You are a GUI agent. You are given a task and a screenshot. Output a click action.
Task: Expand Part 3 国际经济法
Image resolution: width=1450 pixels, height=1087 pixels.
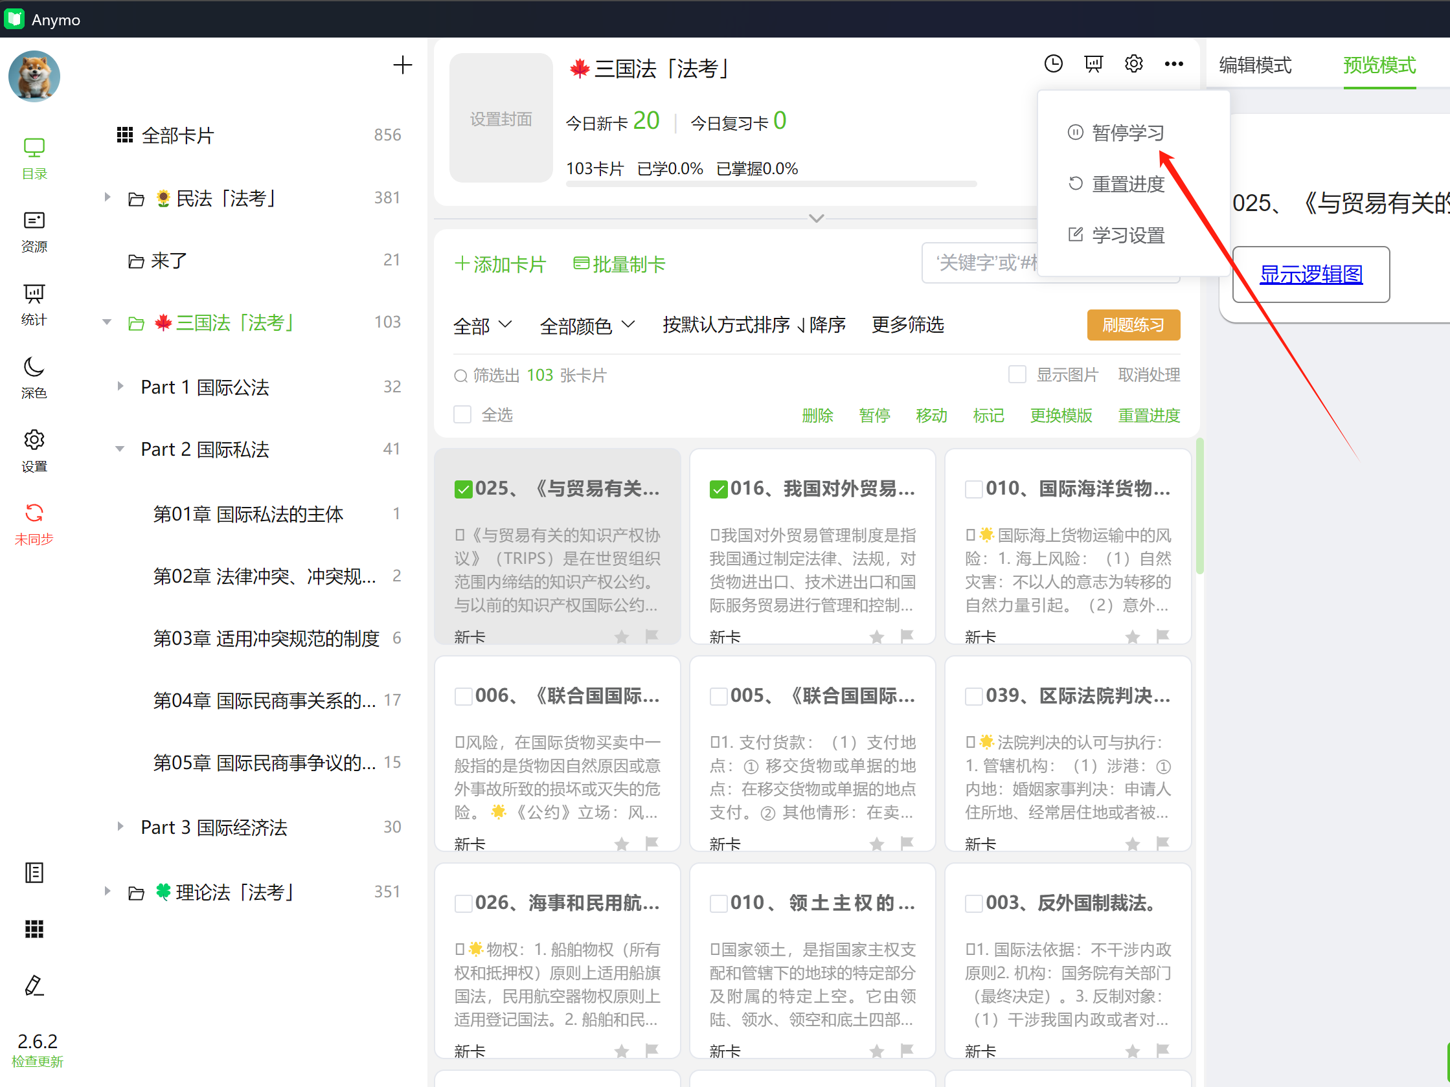click(120, 826)
